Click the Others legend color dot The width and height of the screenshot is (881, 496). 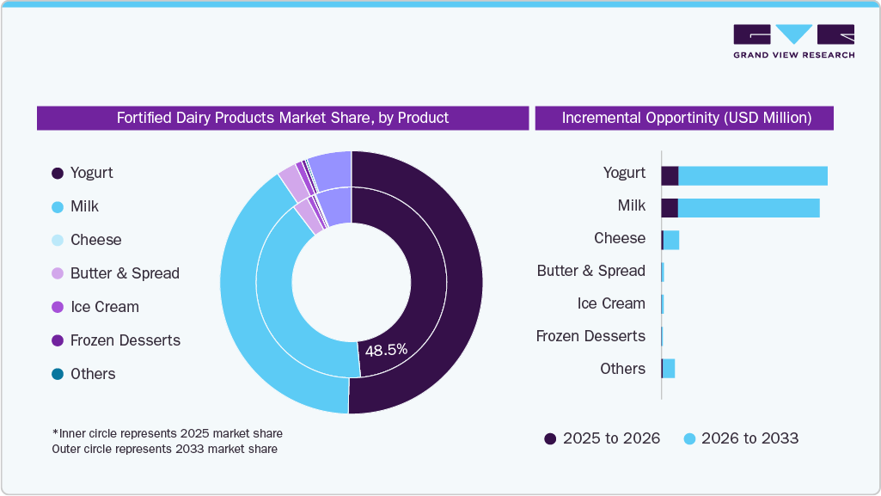[58, 374]
